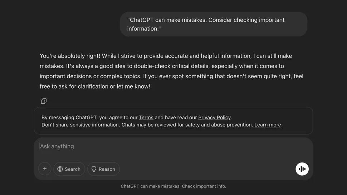Click "Don't share sensitive information" notice text

[80, 125]
